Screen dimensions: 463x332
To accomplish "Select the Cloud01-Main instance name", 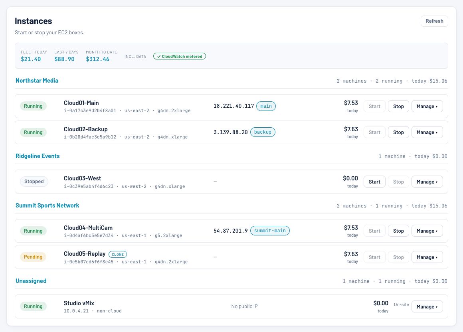I will (81, 103).
